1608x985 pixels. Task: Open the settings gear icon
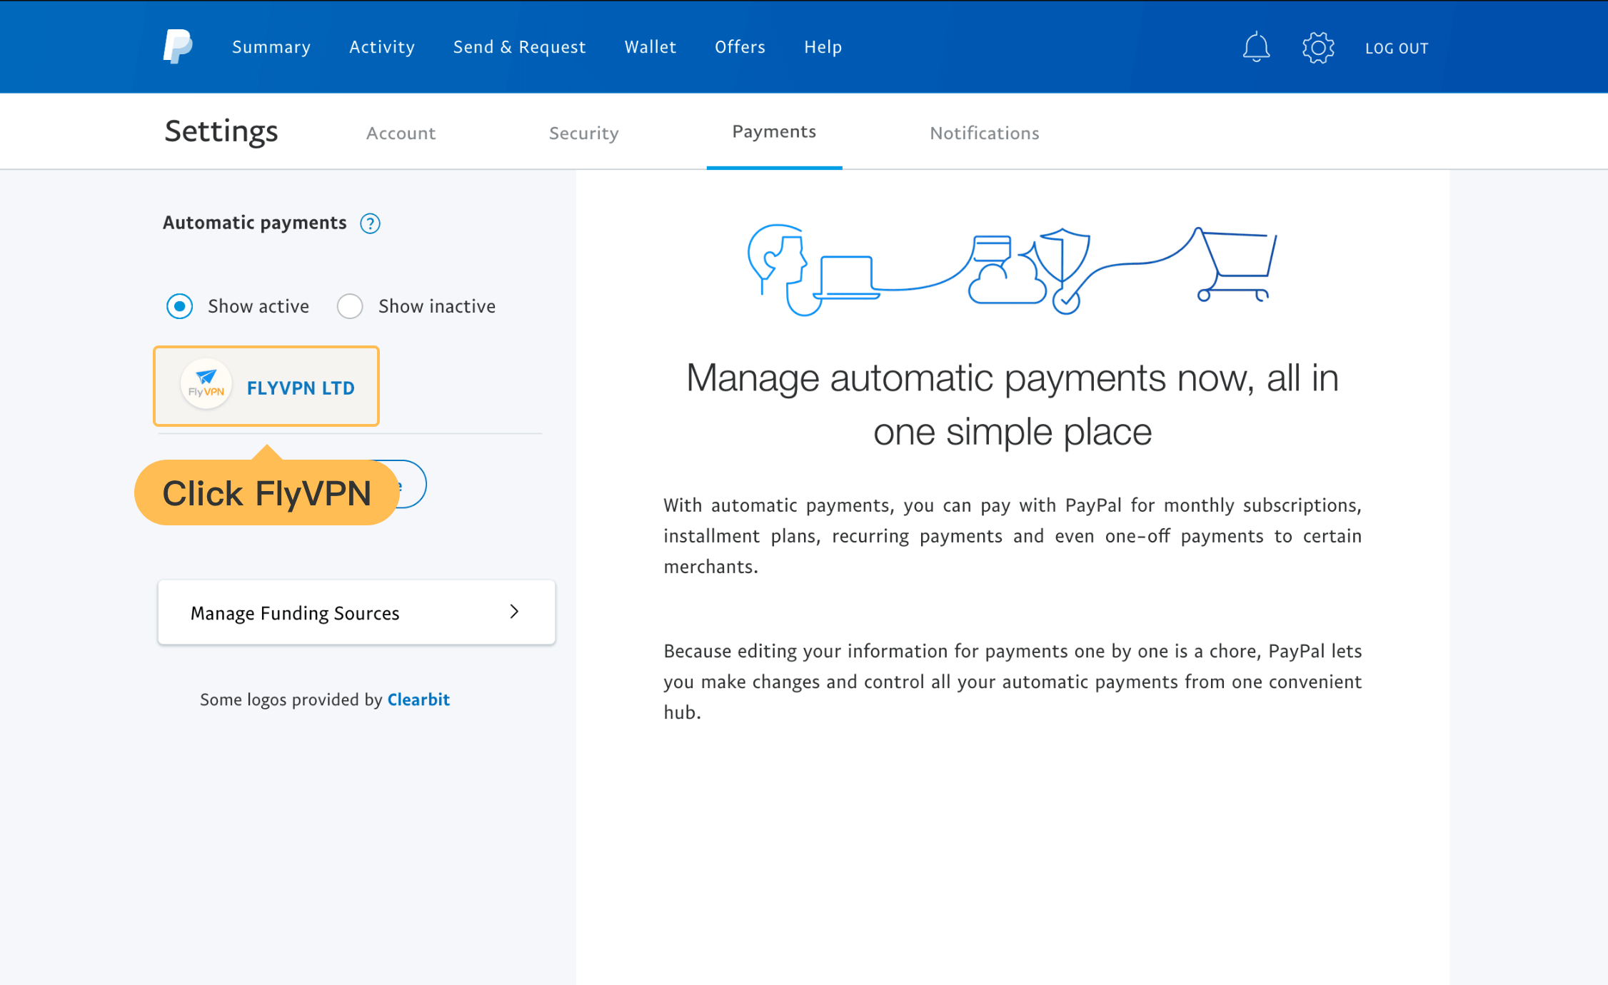1317,48
